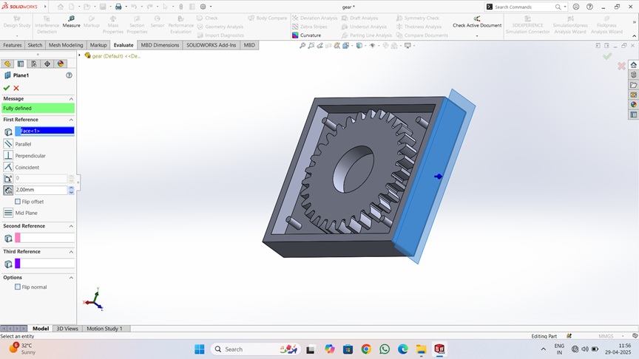Open the FeatureManager design tree tab
The image size is (639, 359).
7,64
